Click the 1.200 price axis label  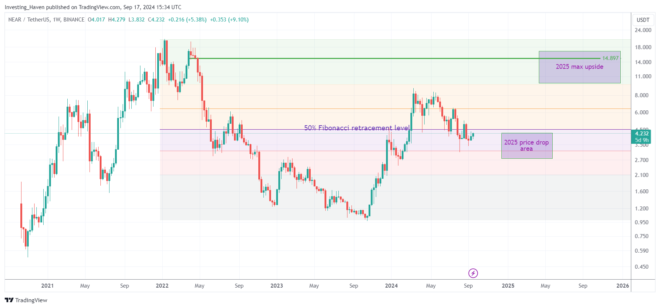pyautogui.click(x=641, y=209)
